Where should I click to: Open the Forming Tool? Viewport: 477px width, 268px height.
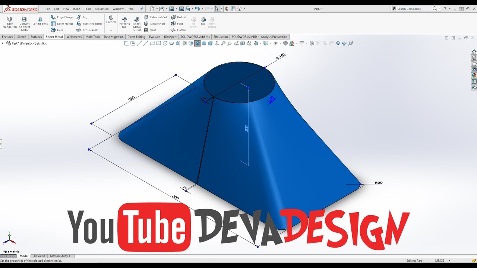point(124,23)
